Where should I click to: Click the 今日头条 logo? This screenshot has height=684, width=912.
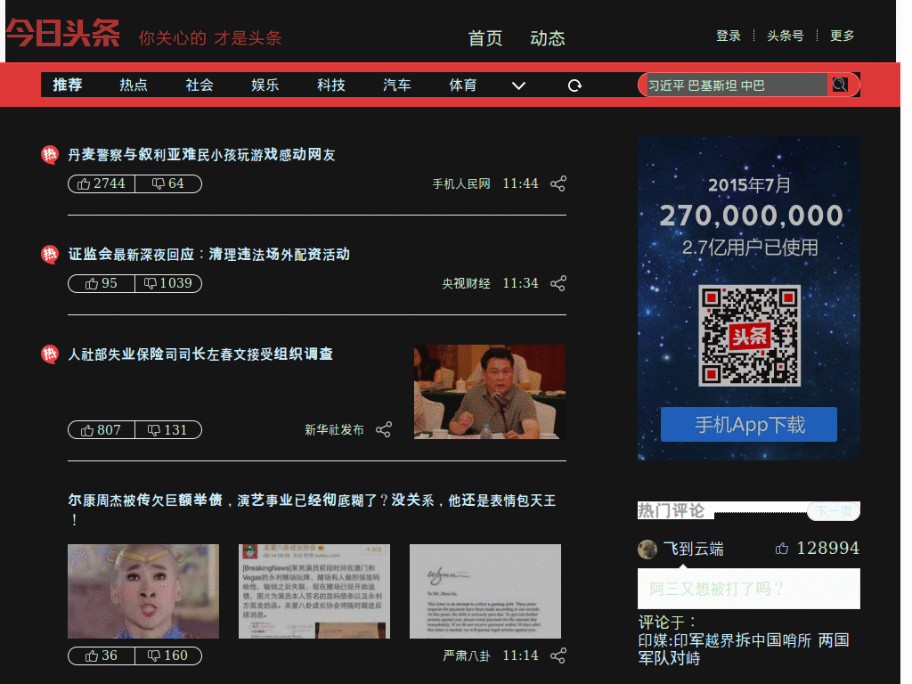point(63,33)
